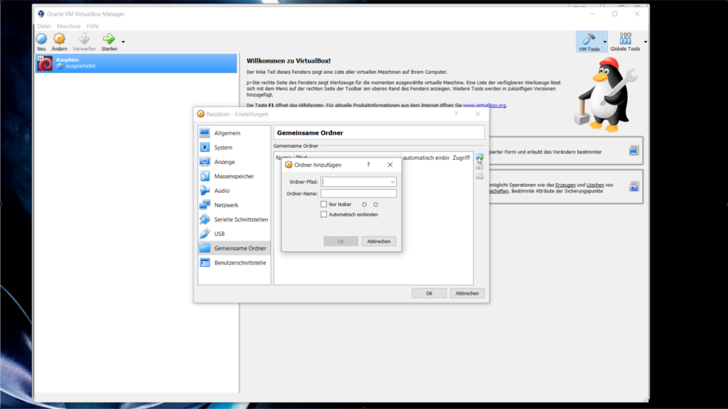The image size is (728, 409).
Task: Open the Ordner-Pfad dropdown
Action: pos(392,182)
